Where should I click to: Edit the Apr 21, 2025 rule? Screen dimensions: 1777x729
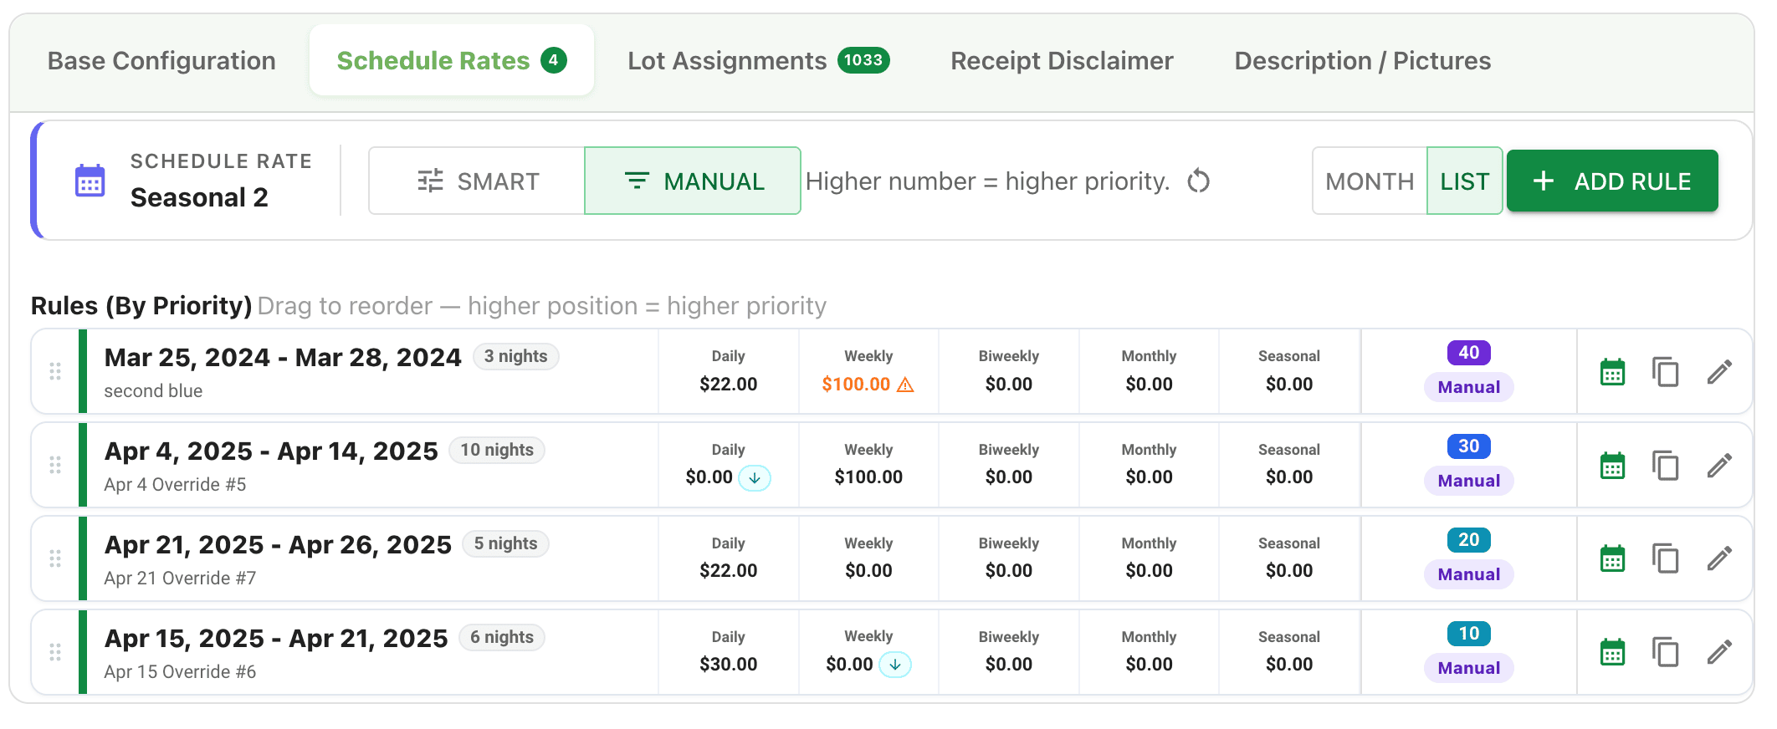coord(1719,559)
